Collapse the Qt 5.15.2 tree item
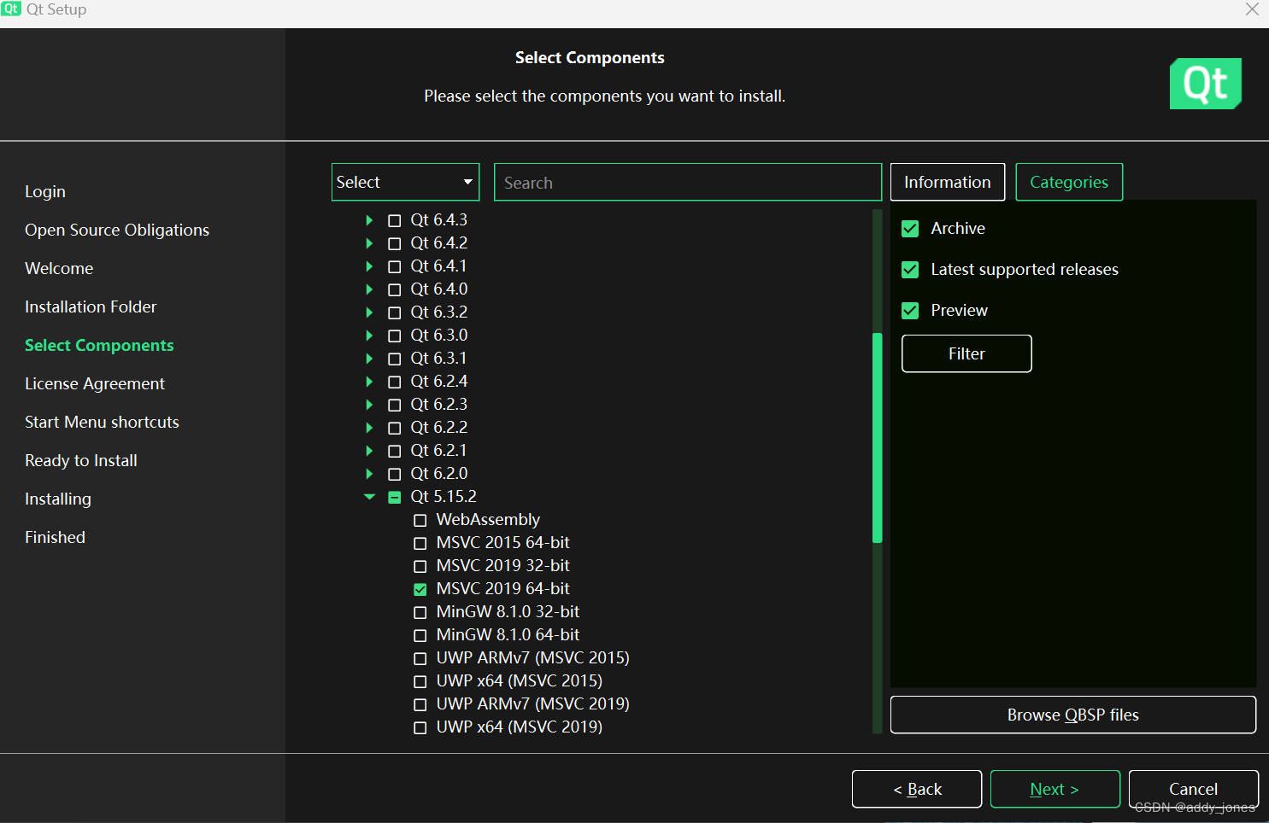This screenshot has width=1269, height=823. [369, 496]
